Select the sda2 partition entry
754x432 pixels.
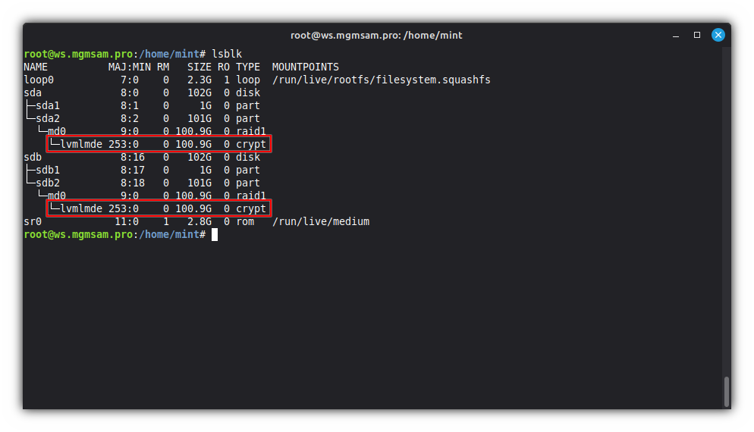click(x=47, y=118)
